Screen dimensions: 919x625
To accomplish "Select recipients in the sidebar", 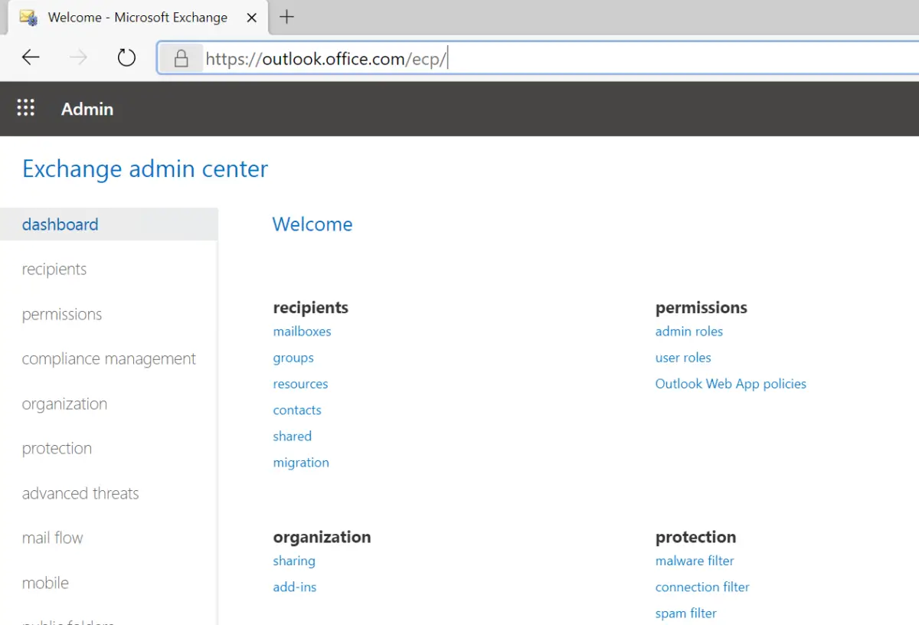I will click(x=54, y=269).
